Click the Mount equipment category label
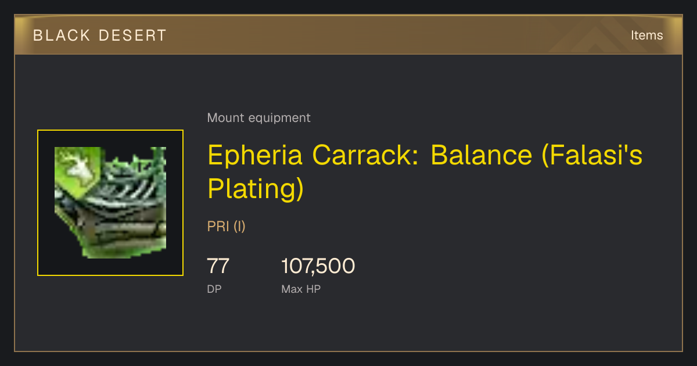This screenshot has width=697, height=366. [x=258, y=118]
